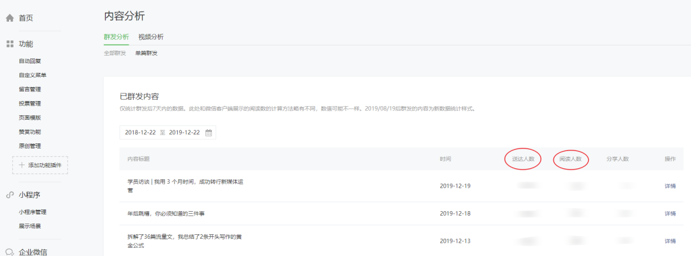Open 详情 for the 2019-12-18 article

click(671, 214)
